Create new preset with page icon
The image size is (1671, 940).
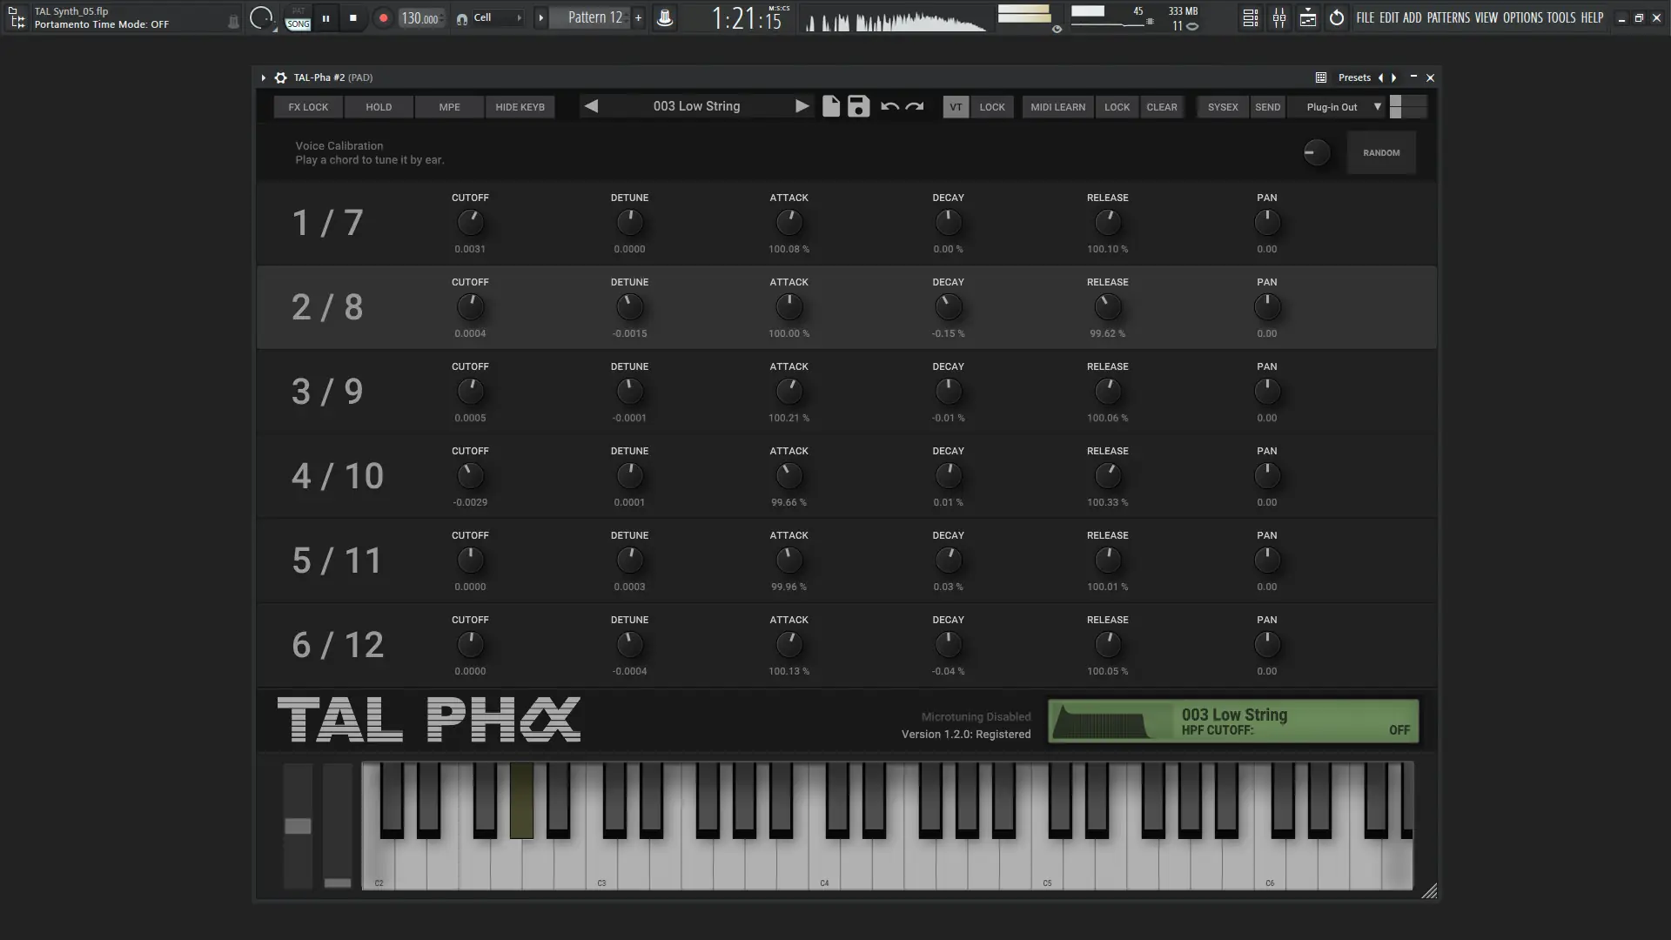[x=831, y=106]
